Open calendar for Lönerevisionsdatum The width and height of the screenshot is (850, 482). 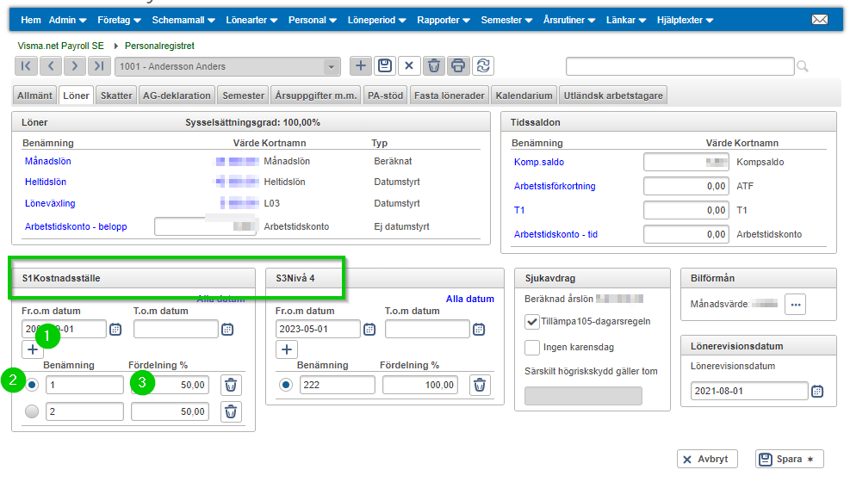(817, 392)
